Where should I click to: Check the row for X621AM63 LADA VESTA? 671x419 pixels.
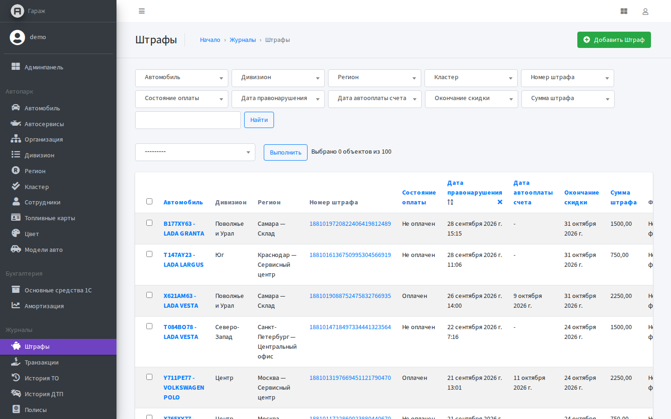click(149, 295)
